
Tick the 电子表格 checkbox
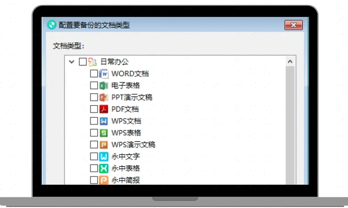94,85
